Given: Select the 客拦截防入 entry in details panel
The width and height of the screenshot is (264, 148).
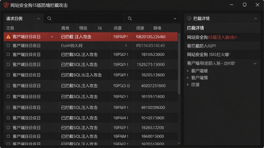Looking at the screenshot, I should click(201, 46).
